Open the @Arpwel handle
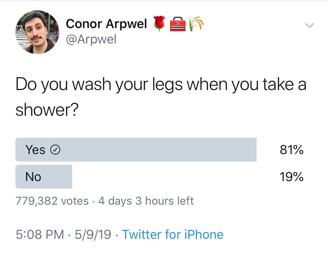The height and width of the screenshot is (254, 328). pyautogui.click(x=91, y=39)
